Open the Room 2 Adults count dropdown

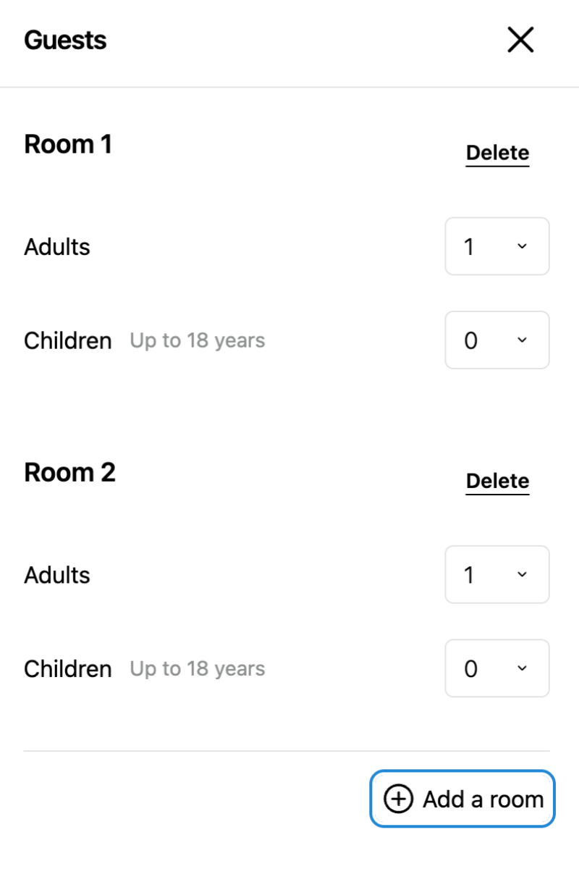pos(496,574)
